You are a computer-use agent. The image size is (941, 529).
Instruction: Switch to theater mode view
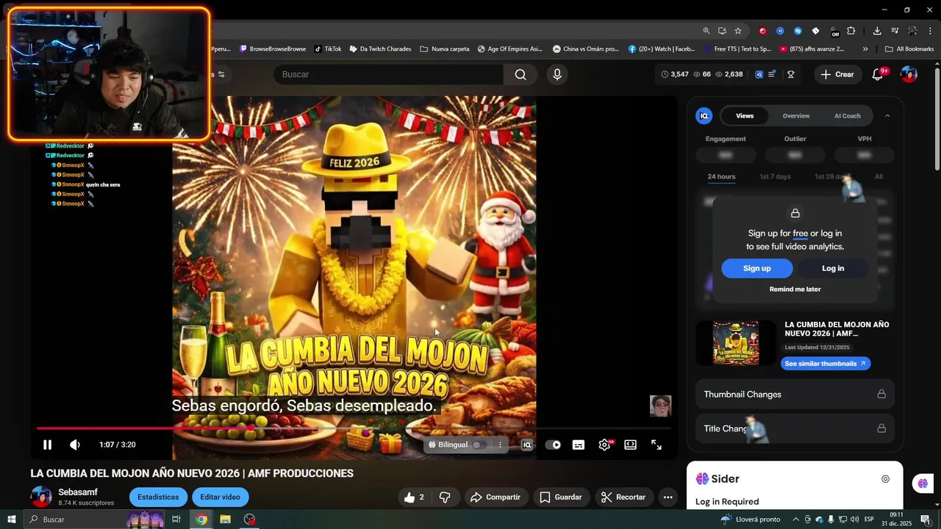(x=630, y=445)
